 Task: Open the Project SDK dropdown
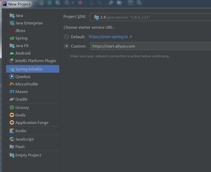(150, 17)
